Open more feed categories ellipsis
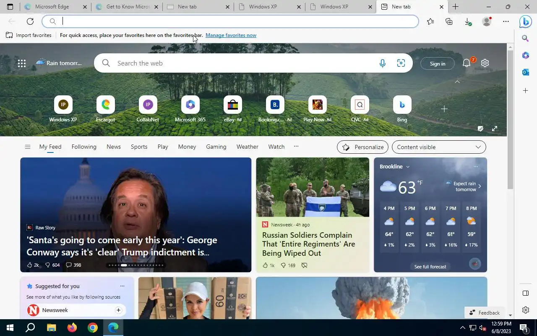The height and width of the screenshot is (336, 537). click(x=296, y=146)
